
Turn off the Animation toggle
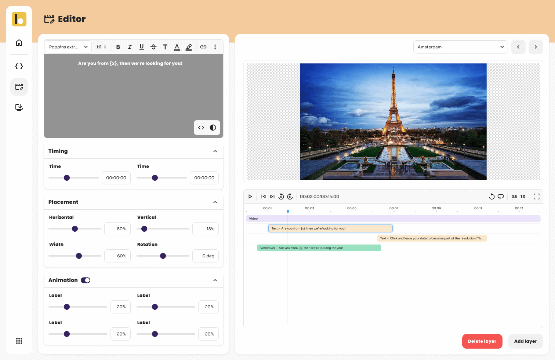click(86, 280)
